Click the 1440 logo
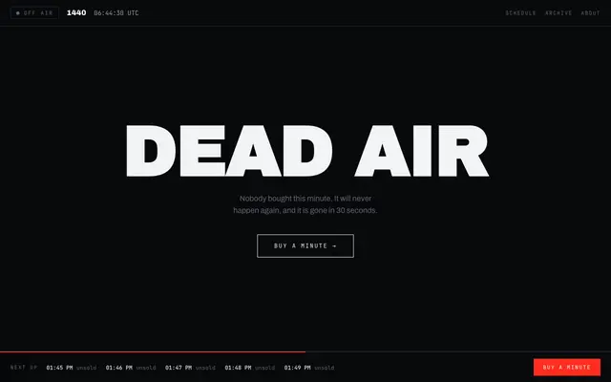611x382 pixels. (76, 12)
